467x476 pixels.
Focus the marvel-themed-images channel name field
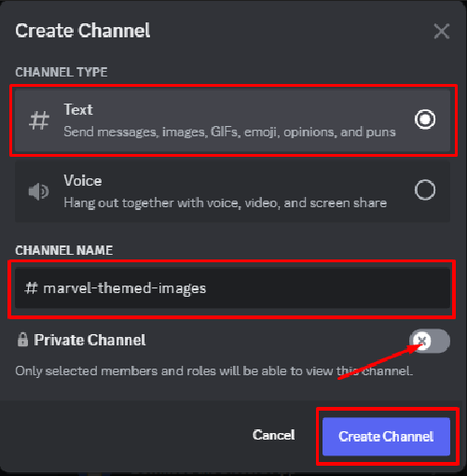tap(232, 287)
